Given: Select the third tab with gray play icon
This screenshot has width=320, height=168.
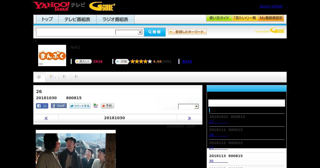Looking at the screenshot, I should [x=64, y=77].
